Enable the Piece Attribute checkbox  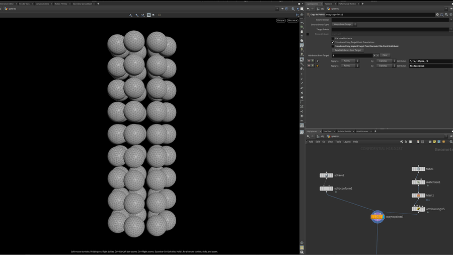pos(308,34)
